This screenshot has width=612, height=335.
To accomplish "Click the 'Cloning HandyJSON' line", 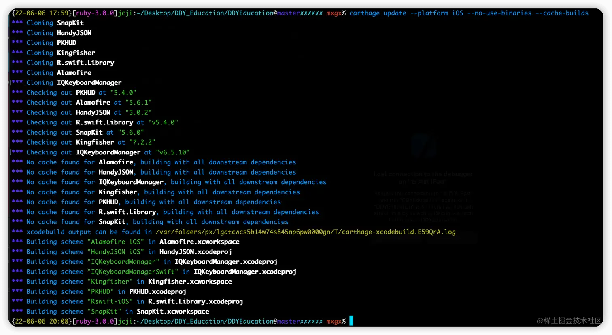I will tap(51, 33).
